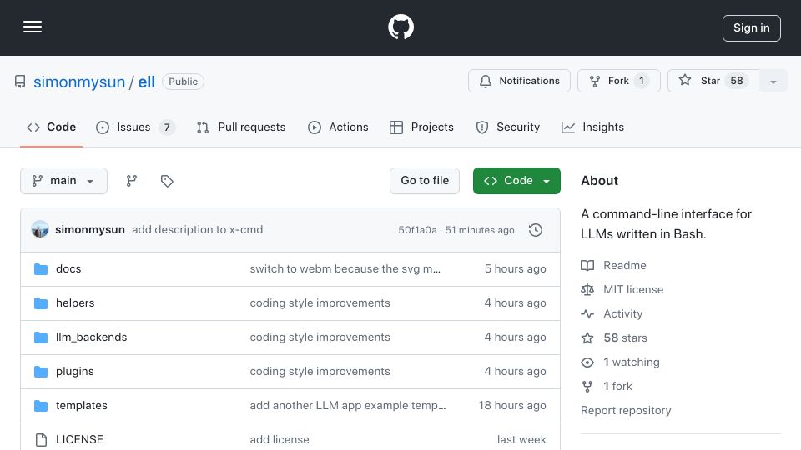The image size is (801, 450).
Task: View commit history clock icon
Action: pos(536,230)
